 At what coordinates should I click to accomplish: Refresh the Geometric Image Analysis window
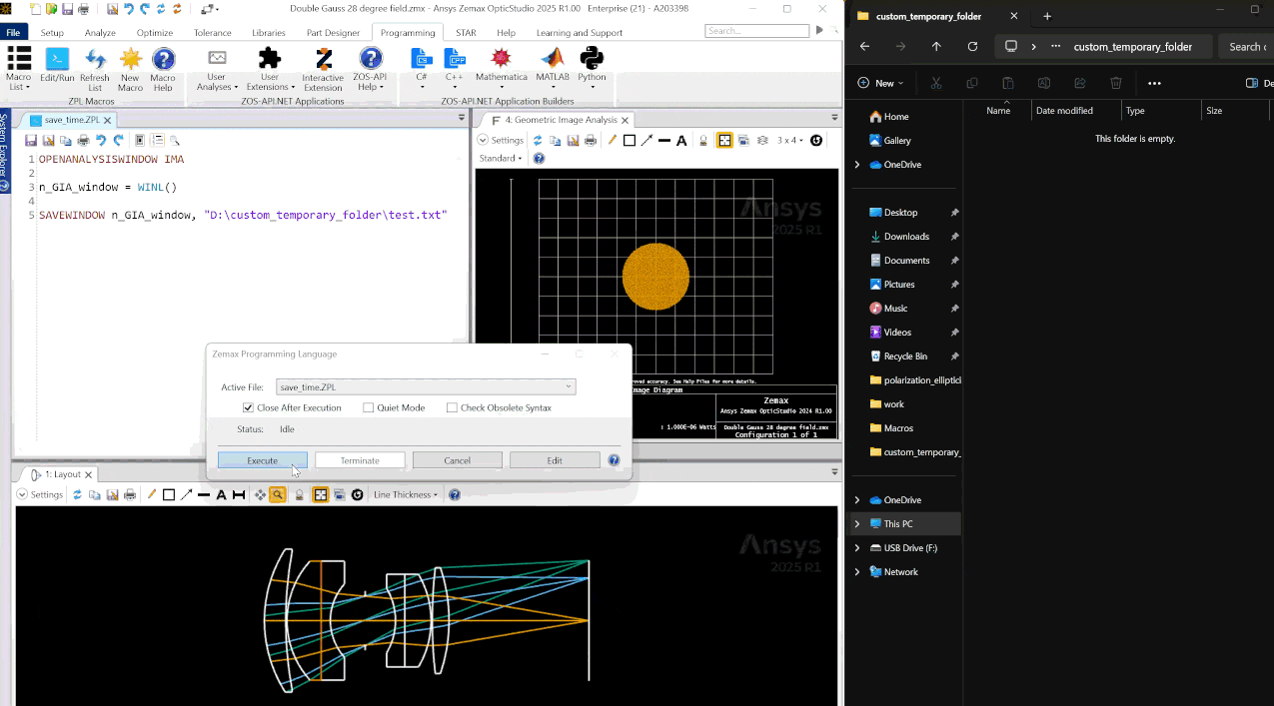(x=538, y=141)
